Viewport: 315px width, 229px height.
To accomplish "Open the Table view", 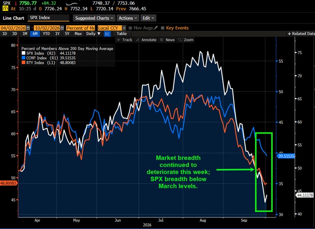I will tap(122, 34).
